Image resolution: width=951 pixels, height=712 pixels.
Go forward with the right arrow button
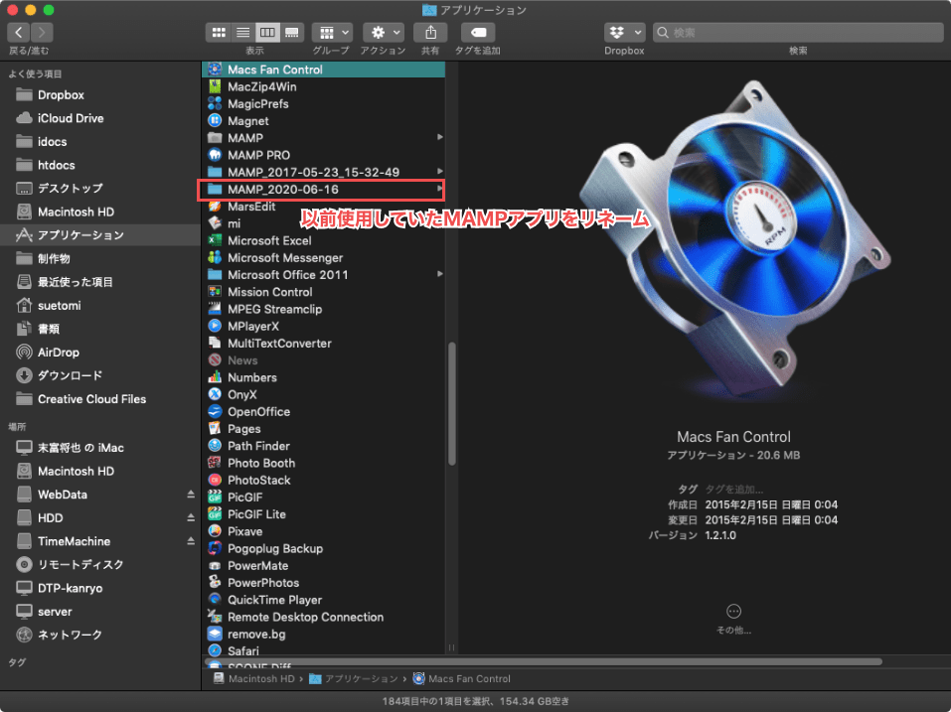tap(42, 32)
